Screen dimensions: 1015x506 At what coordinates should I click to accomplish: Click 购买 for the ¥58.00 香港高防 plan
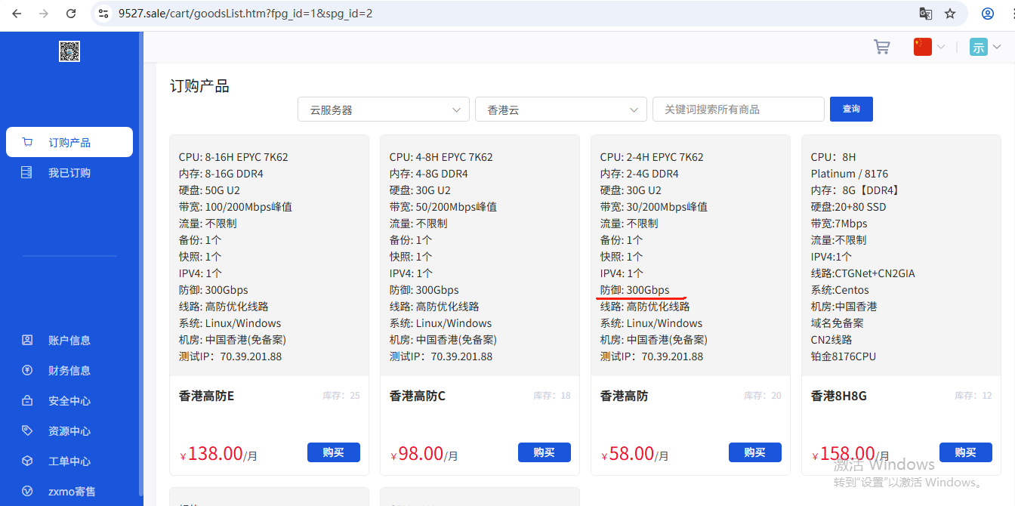click(754, 452)
